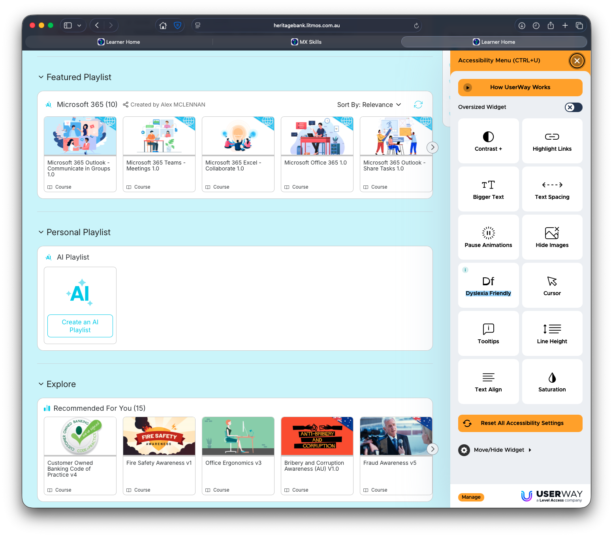Screen dimensions: 613x537
Task: Open Bribery and Corruption Awareness course
Action: click(317, 456)
